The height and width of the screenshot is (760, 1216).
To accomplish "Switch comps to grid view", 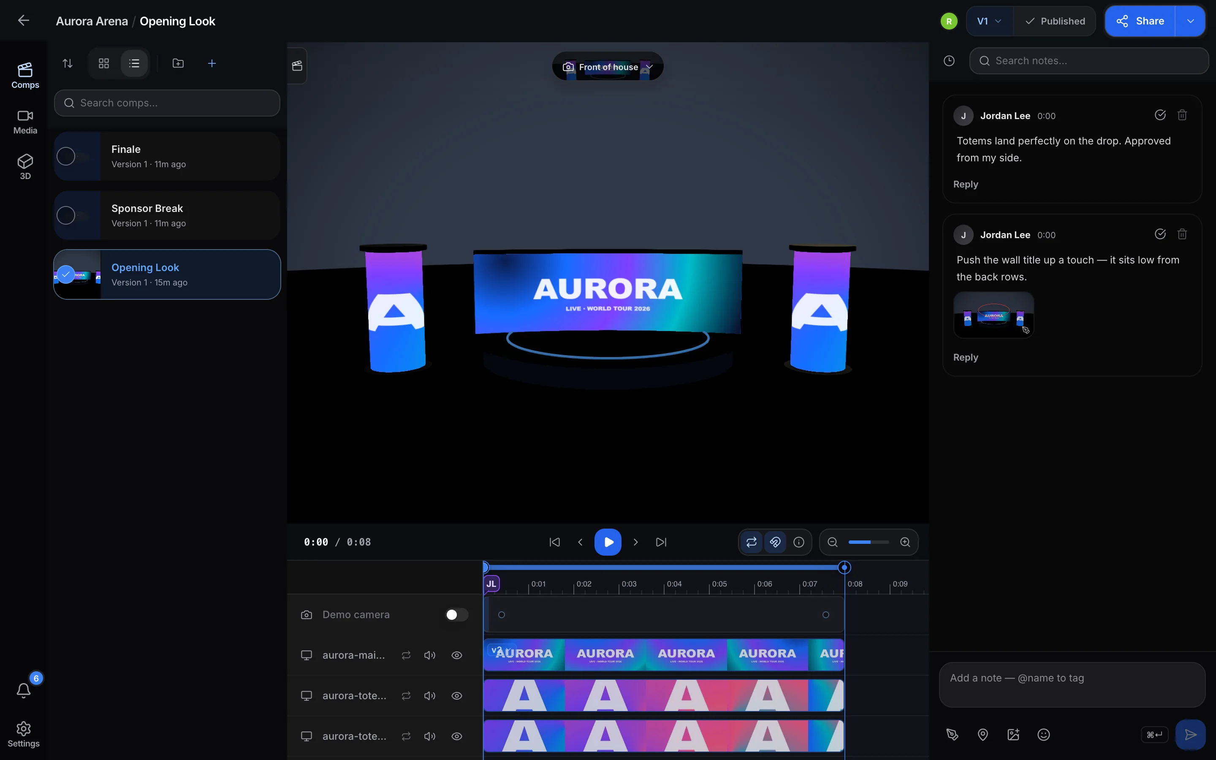I will click(104, 63).
